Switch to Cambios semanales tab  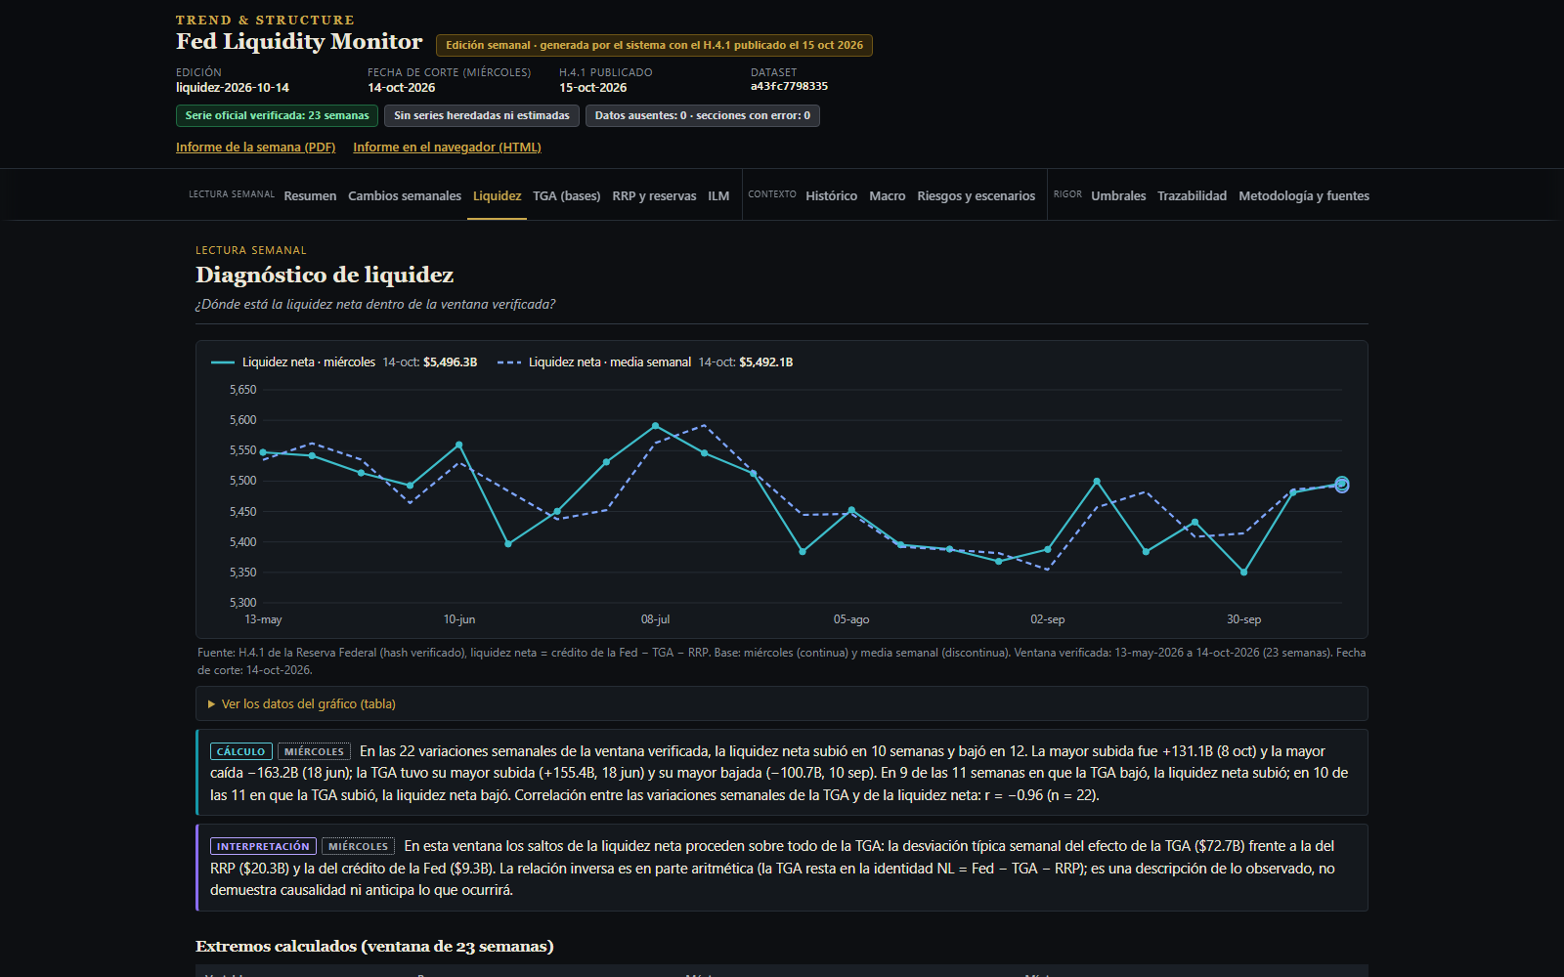tap(405, 196)
